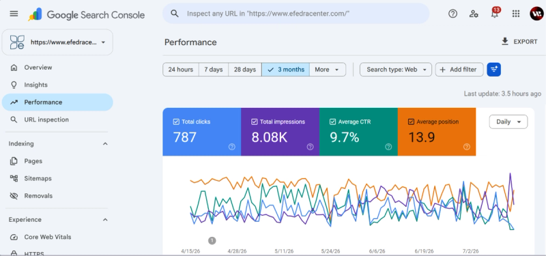Open the Search type: Web dropdown

[x=396, y=70]
